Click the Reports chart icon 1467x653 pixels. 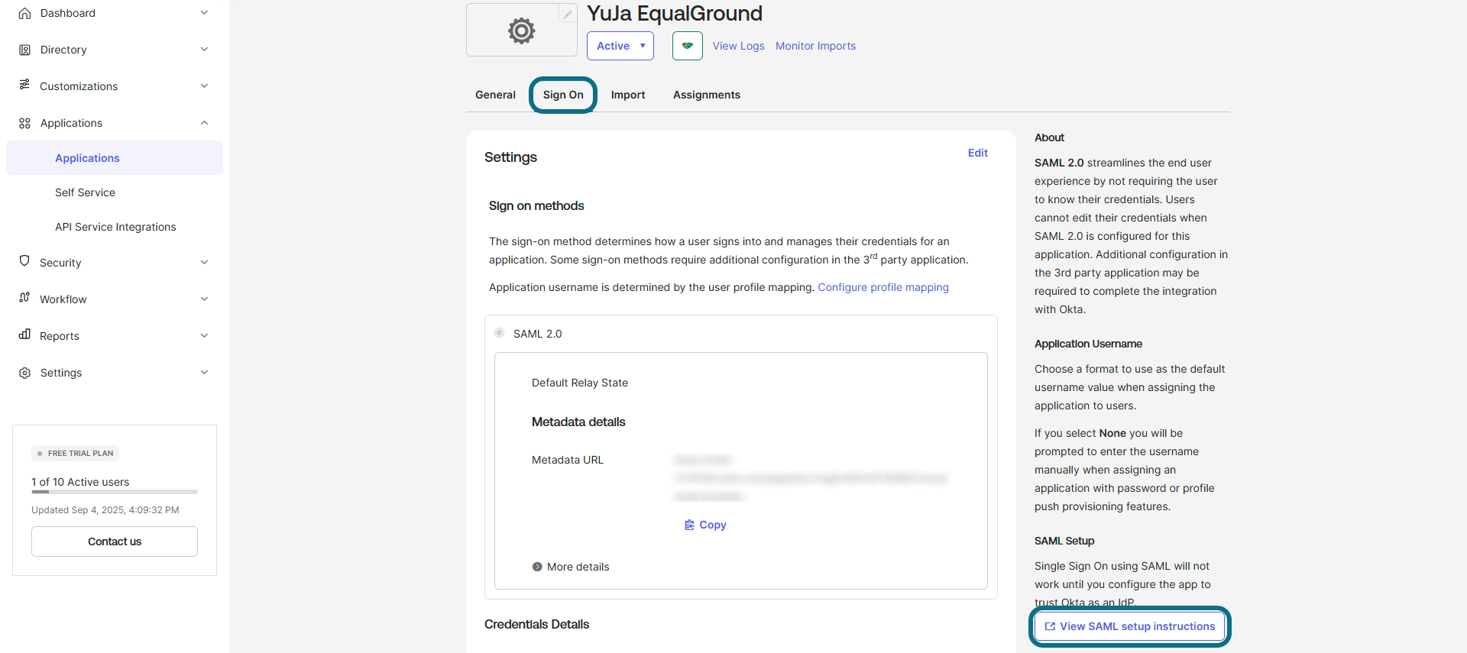(x=24, y=335)
